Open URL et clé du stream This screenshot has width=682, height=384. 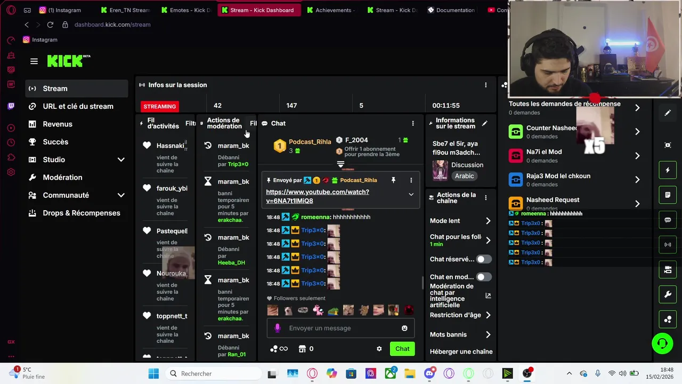click(x=77, y=106)
